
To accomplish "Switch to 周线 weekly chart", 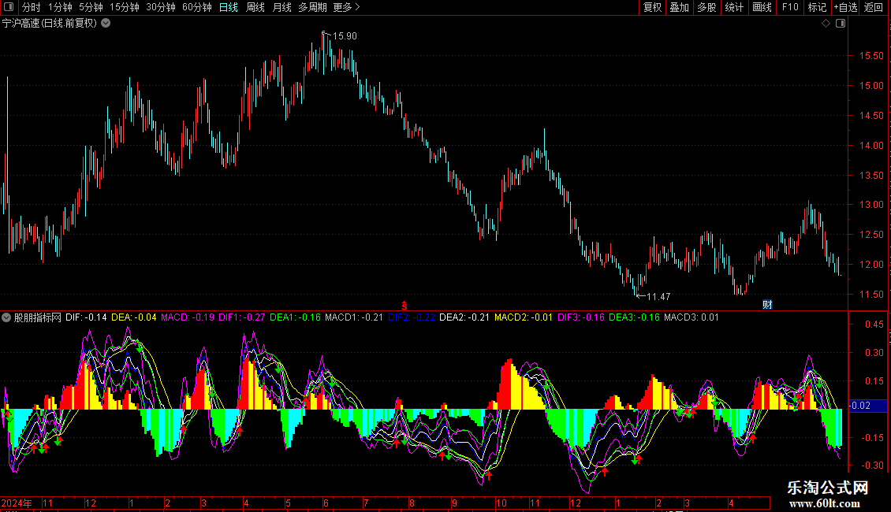I will 255,7.
